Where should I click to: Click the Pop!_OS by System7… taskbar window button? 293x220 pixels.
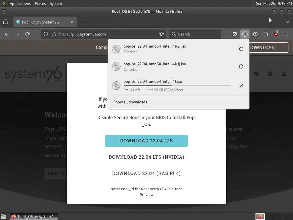pos(34,217)
